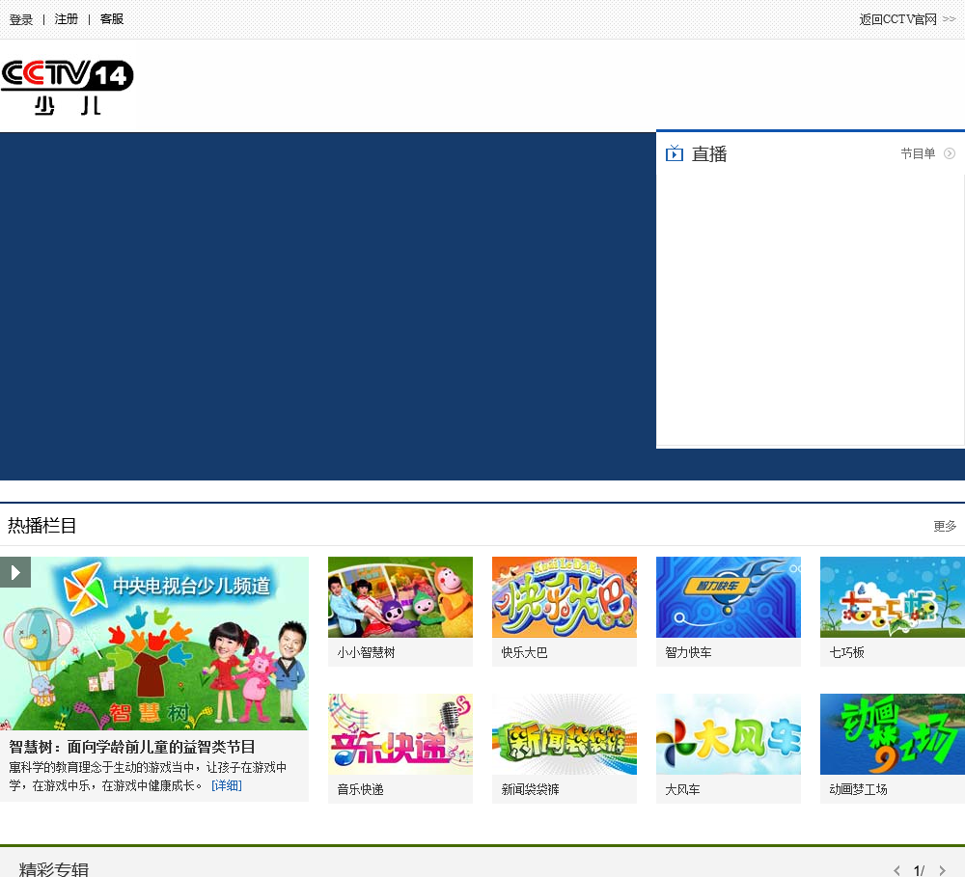Image resolution: width=965 pixels, height=877 pixels.
Task: Click the 七巧板 caption text
Action: [x=847, y=652]
